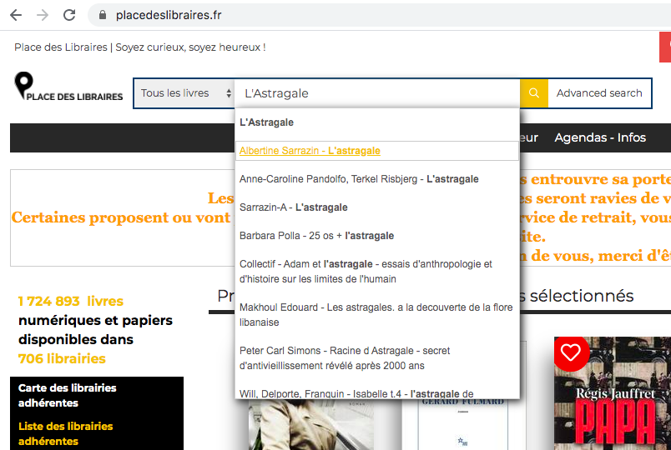Click the red heart favorite badge
The height and width of the screenshot is (450, 671).
(x=571, y=353)
